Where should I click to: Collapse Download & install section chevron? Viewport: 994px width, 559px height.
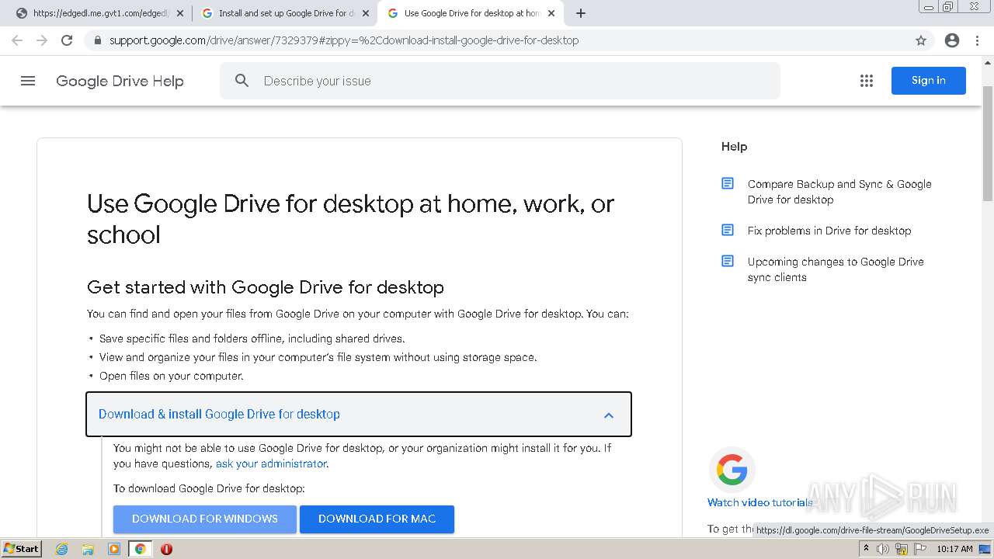(609, 415)
